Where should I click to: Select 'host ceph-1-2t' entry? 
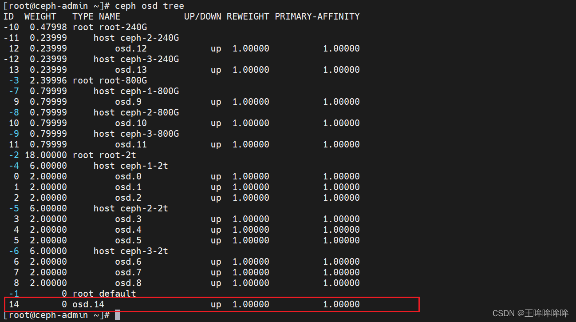[131, 166]
